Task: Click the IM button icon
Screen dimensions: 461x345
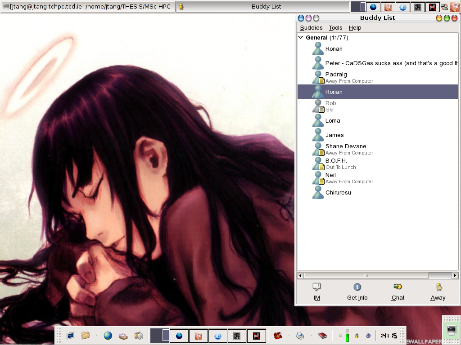Action: coord(316,287)
